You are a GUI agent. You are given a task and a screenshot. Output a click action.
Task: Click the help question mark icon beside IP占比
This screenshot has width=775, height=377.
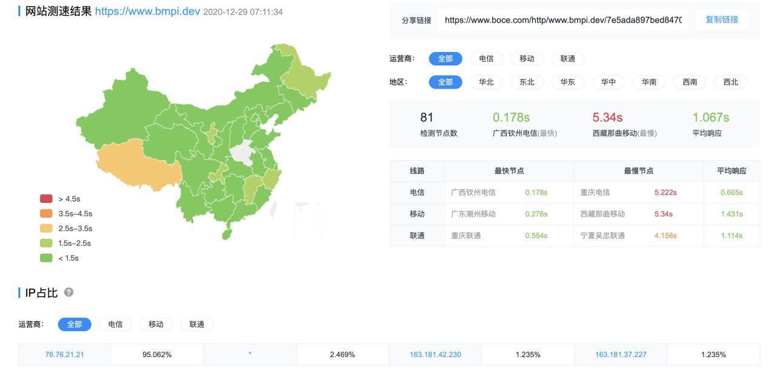coord(68,292)
